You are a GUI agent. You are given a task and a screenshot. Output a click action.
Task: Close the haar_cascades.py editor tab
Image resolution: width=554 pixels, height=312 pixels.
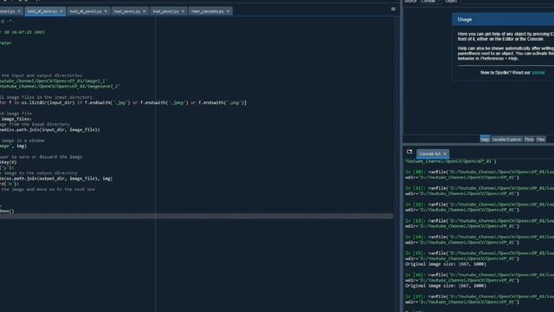[228, 11]
